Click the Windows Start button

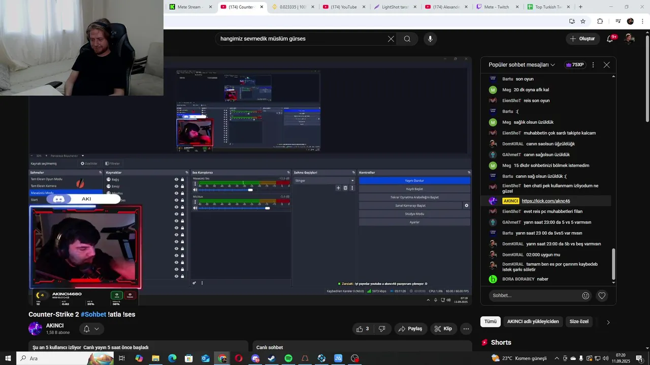[8, 358]
